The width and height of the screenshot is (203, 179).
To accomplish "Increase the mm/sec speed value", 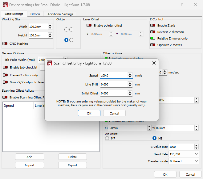I will tap(165, 71).
